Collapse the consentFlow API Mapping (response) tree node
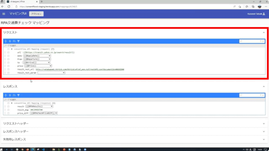269x151 pixels. pyautogui.click(x=12, y=103)
